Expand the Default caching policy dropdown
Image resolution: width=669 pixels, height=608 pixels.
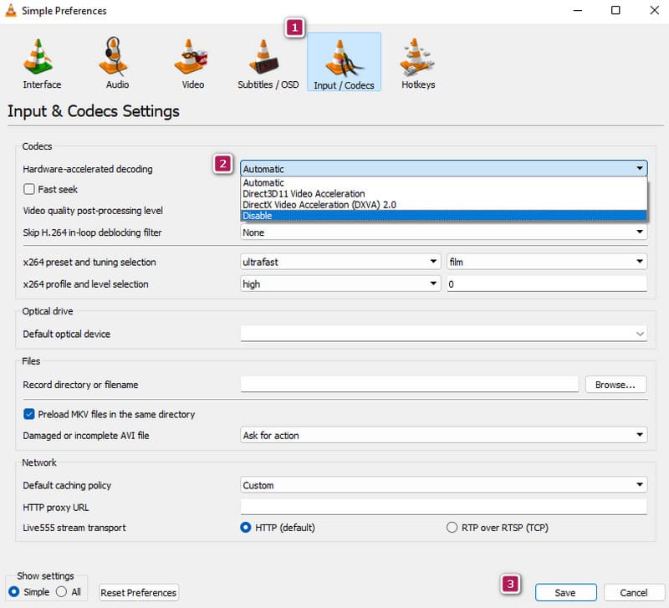click(x=641, y=484)
